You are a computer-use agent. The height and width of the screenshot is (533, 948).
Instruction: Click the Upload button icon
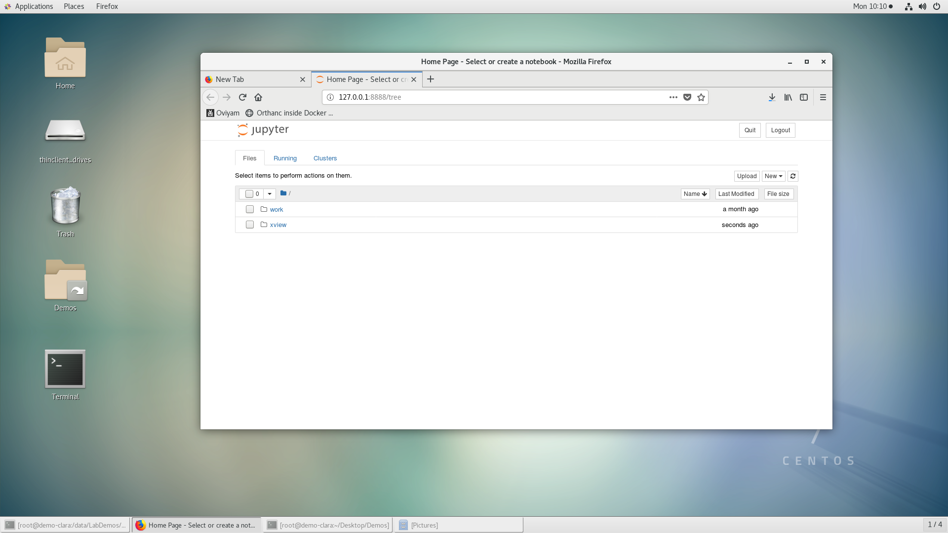coord(746,176)
